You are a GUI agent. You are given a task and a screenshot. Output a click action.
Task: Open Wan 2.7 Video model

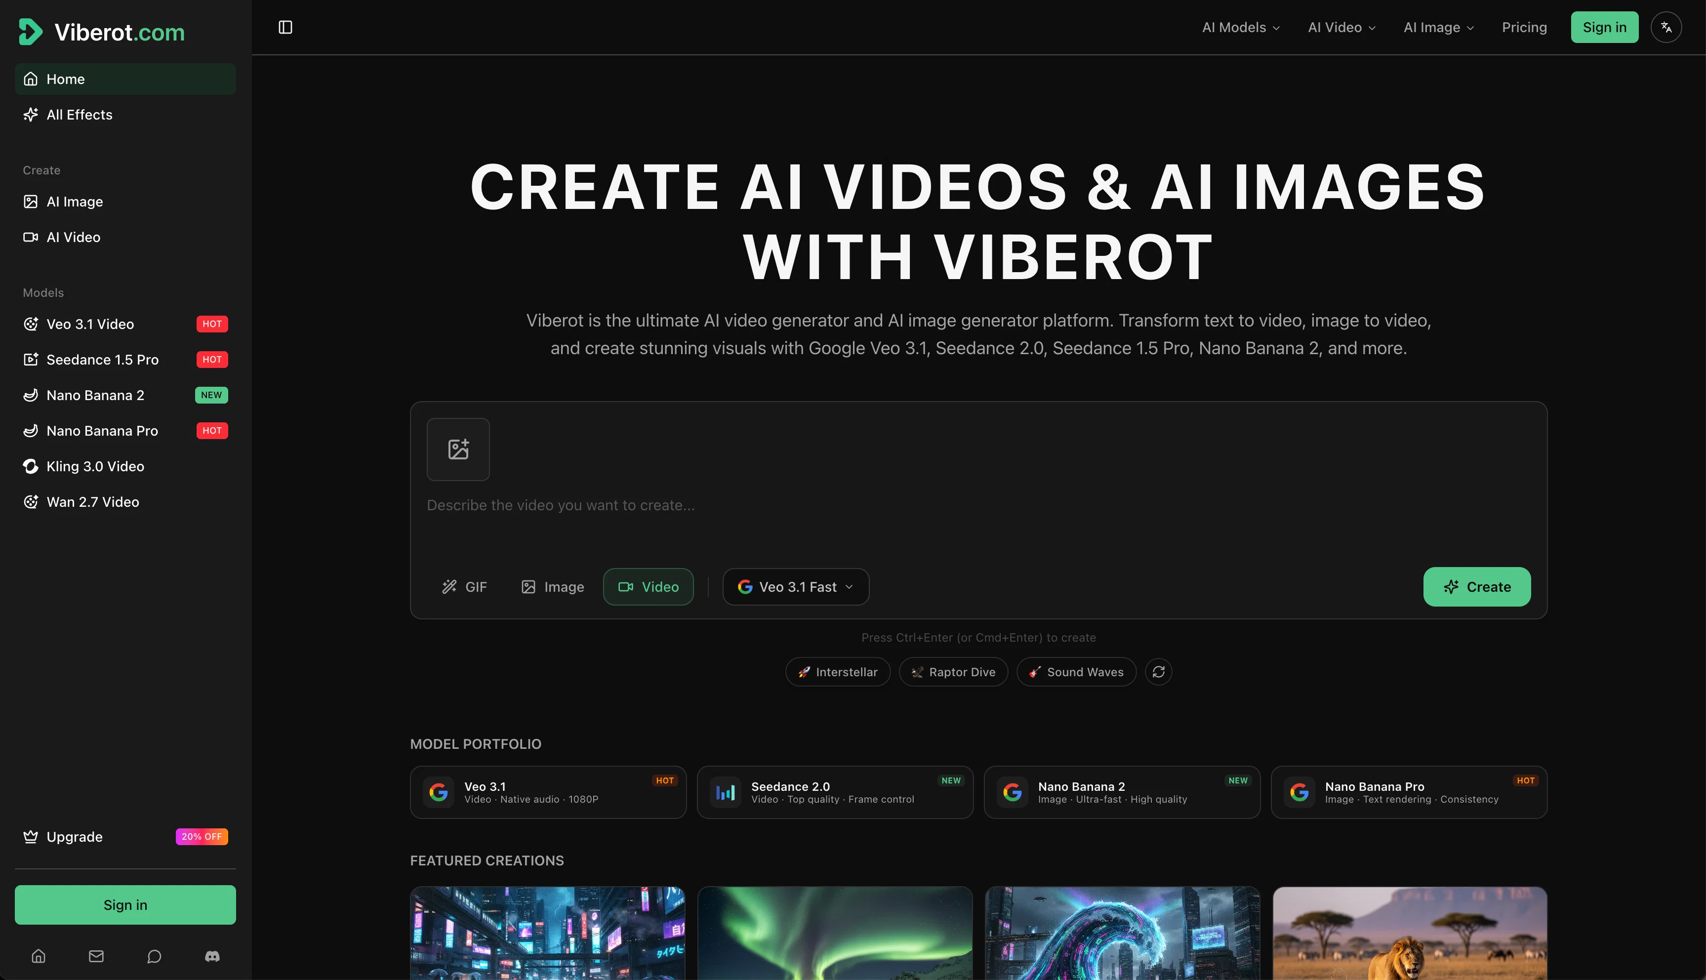(x=125, y=502)
